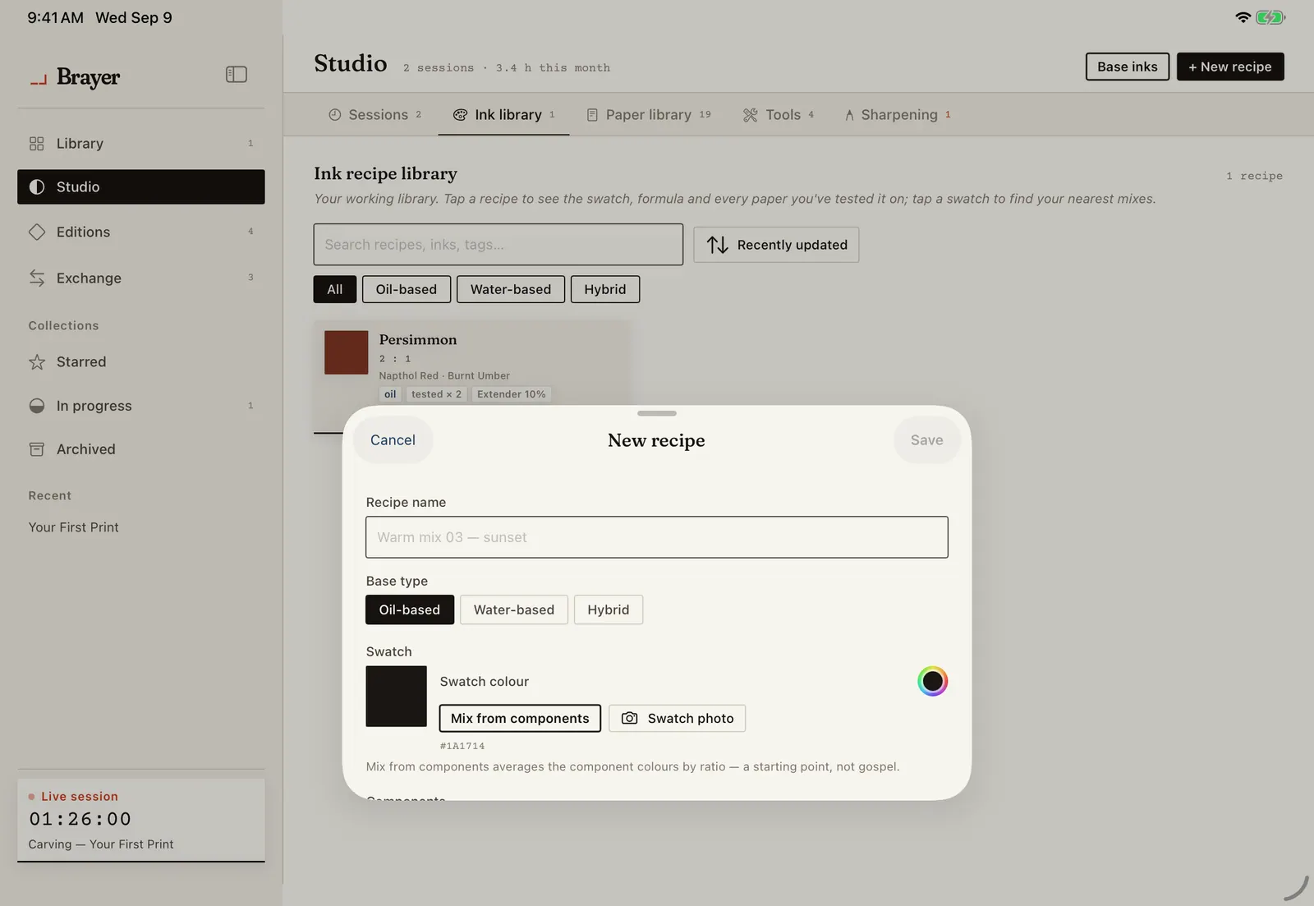Filter library by Oil-based recipes
The width and height of the screenshot is (1314, 906).
pyautogui.click(x=407, y=290)
